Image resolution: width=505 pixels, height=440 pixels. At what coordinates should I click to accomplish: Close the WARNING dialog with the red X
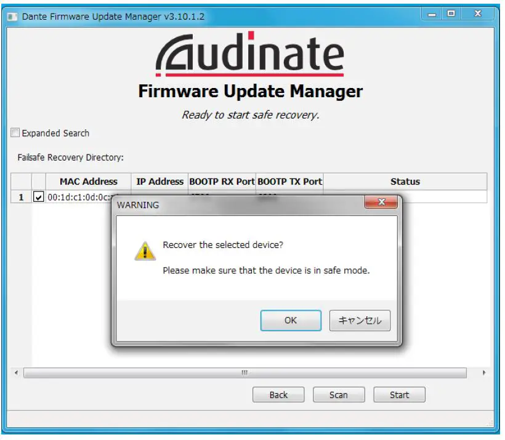[381, 202]
